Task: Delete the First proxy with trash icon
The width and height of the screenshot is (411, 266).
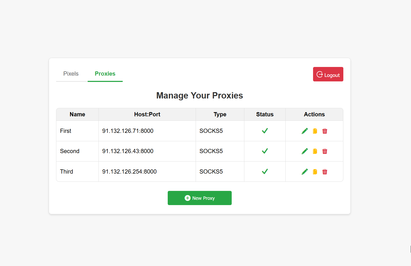Action: (325, 131)
